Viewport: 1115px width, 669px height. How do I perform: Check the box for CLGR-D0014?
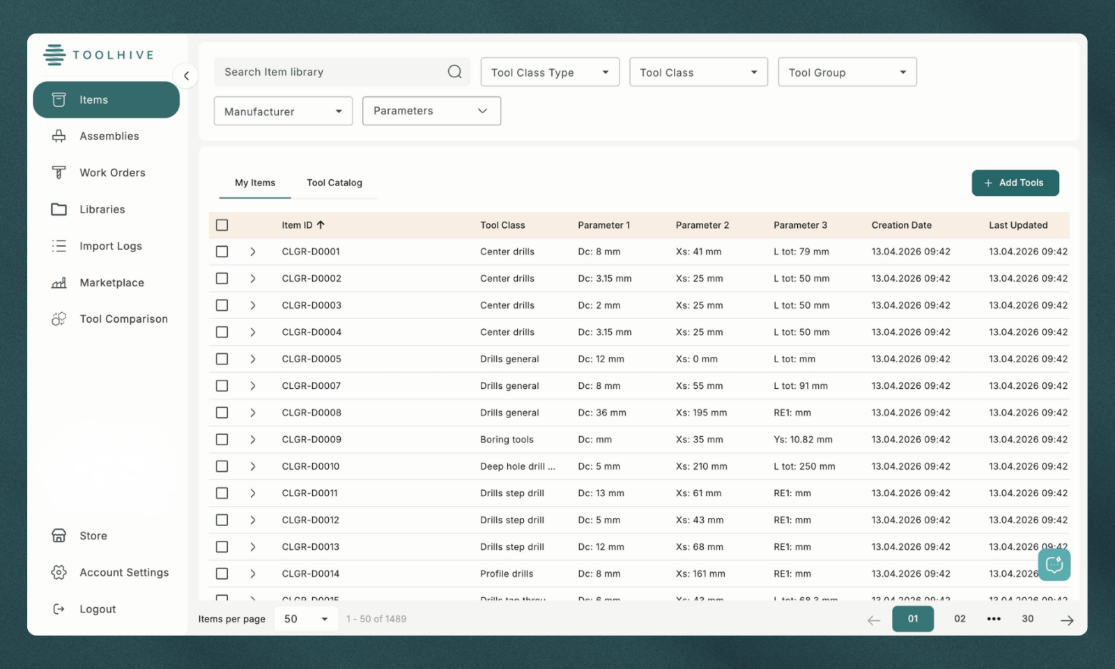point(222,574)
